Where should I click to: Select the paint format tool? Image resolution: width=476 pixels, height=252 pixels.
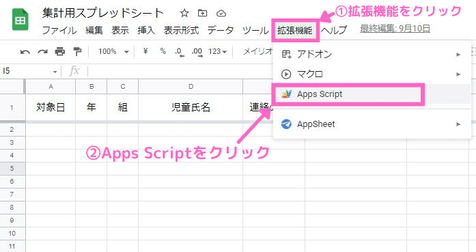tap(77, 52)
